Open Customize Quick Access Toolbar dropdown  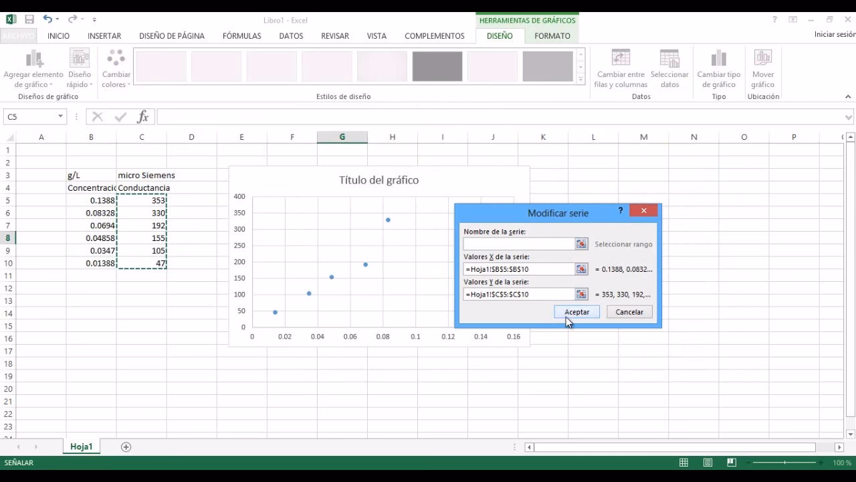click(94, 20)
